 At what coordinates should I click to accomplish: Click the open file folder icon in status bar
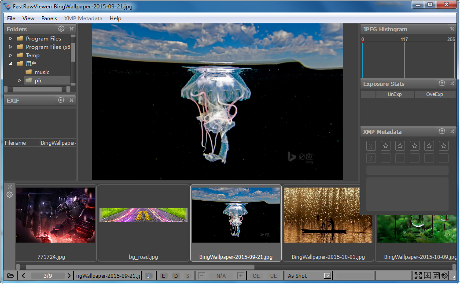pos(10,276)
